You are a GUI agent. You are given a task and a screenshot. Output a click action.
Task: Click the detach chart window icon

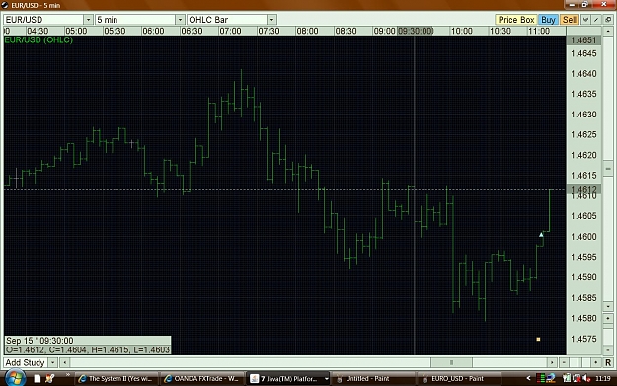tap(608, 20)
